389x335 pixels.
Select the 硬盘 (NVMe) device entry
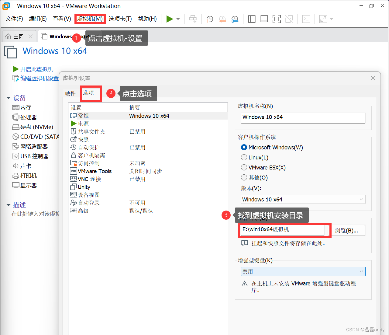[33, 127]
